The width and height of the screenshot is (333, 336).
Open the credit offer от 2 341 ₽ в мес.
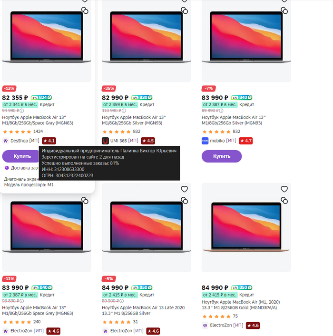20,104
